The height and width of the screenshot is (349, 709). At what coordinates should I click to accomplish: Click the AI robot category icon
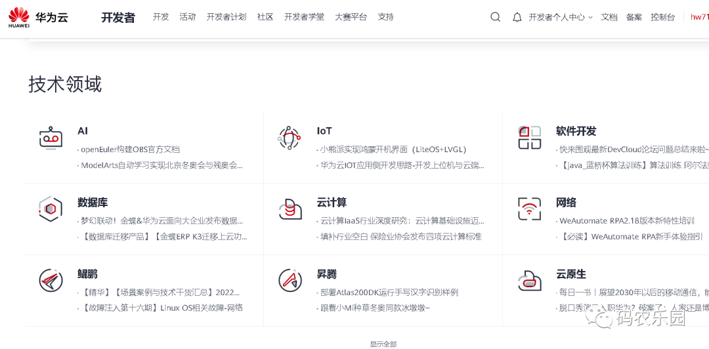[51, 139]
